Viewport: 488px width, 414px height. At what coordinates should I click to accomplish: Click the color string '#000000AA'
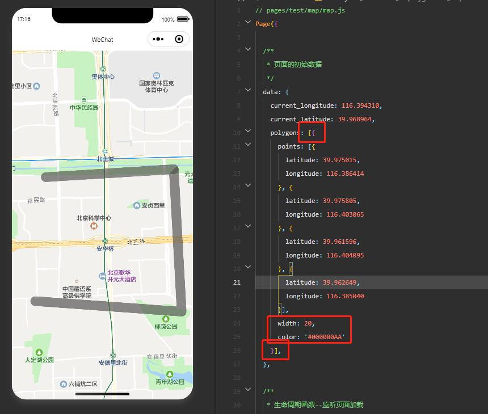point(325,337)
